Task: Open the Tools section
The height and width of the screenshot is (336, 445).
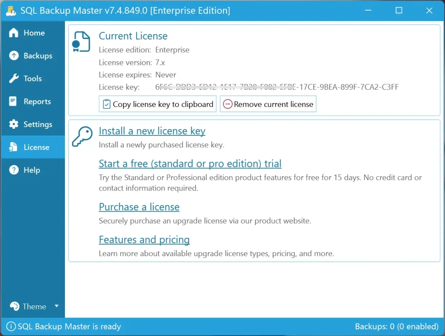Action: point(32,79)
